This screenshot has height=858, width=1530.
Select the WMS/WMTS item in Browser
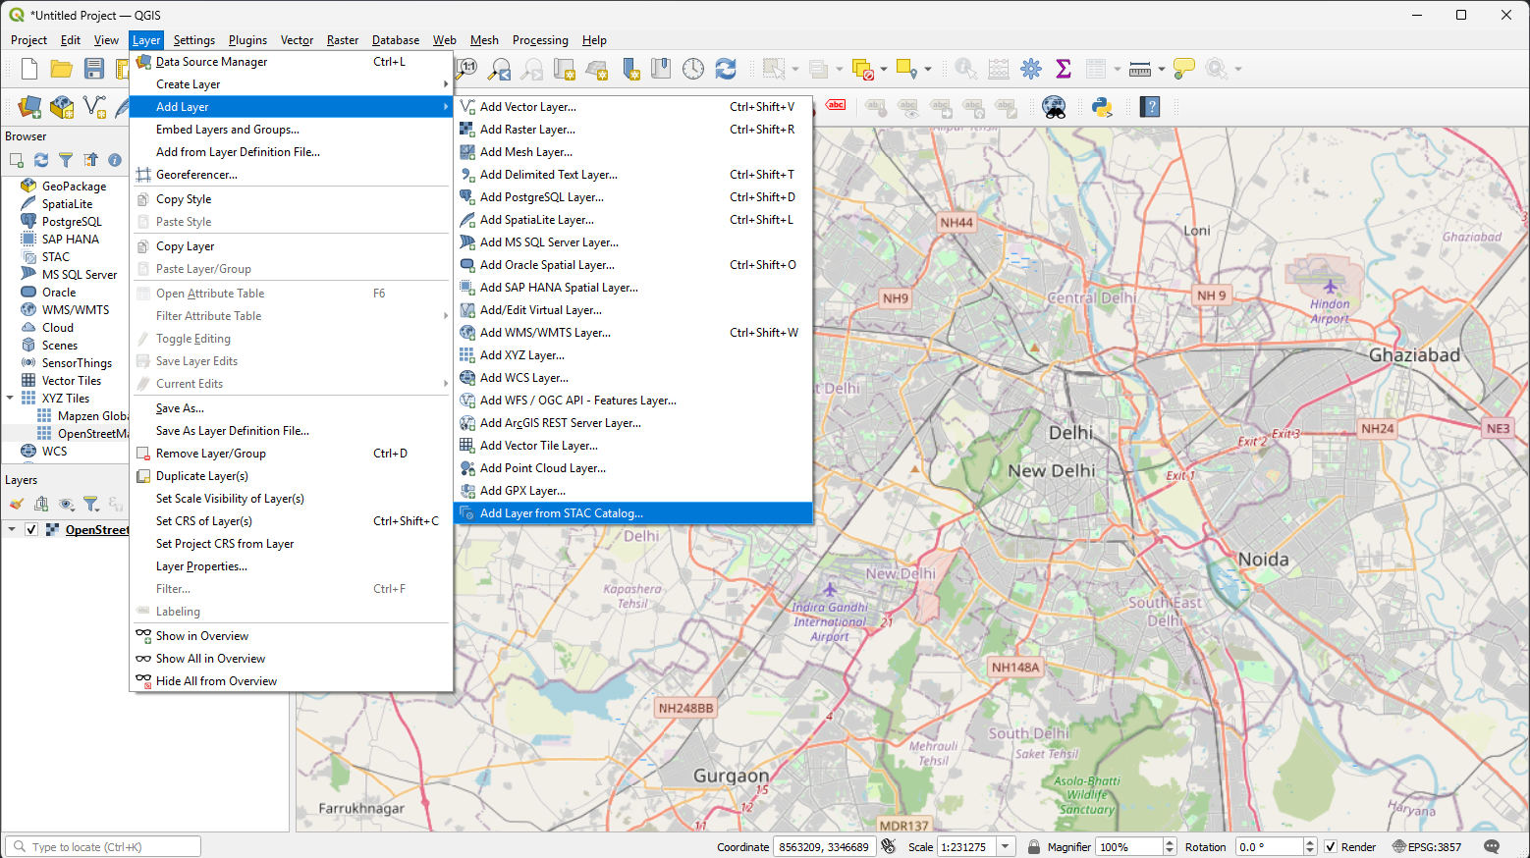pyautogui.click(x=76, y=310)
